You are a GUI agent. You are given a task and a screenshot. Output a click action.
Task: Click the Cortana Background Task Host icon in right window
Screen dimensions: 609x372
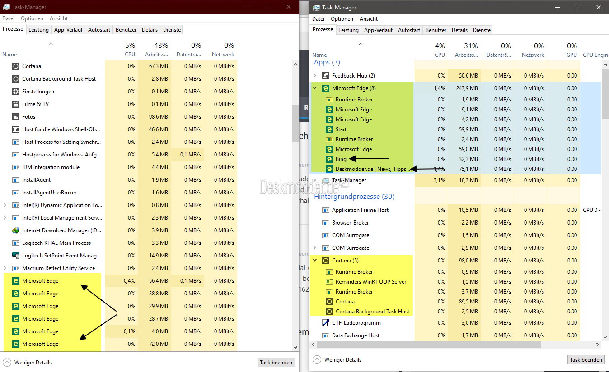329,312
